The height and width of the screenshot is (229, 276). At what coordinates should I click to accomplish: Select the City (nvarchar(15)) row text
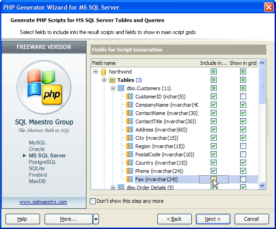point(157,138)
